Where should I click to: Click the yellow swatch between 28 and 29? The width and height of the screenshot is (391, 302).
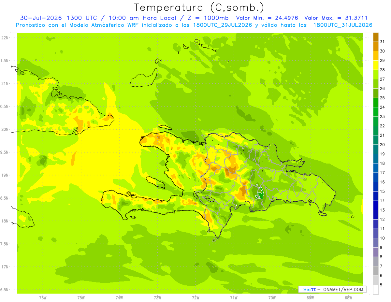(x=376, y=65)
